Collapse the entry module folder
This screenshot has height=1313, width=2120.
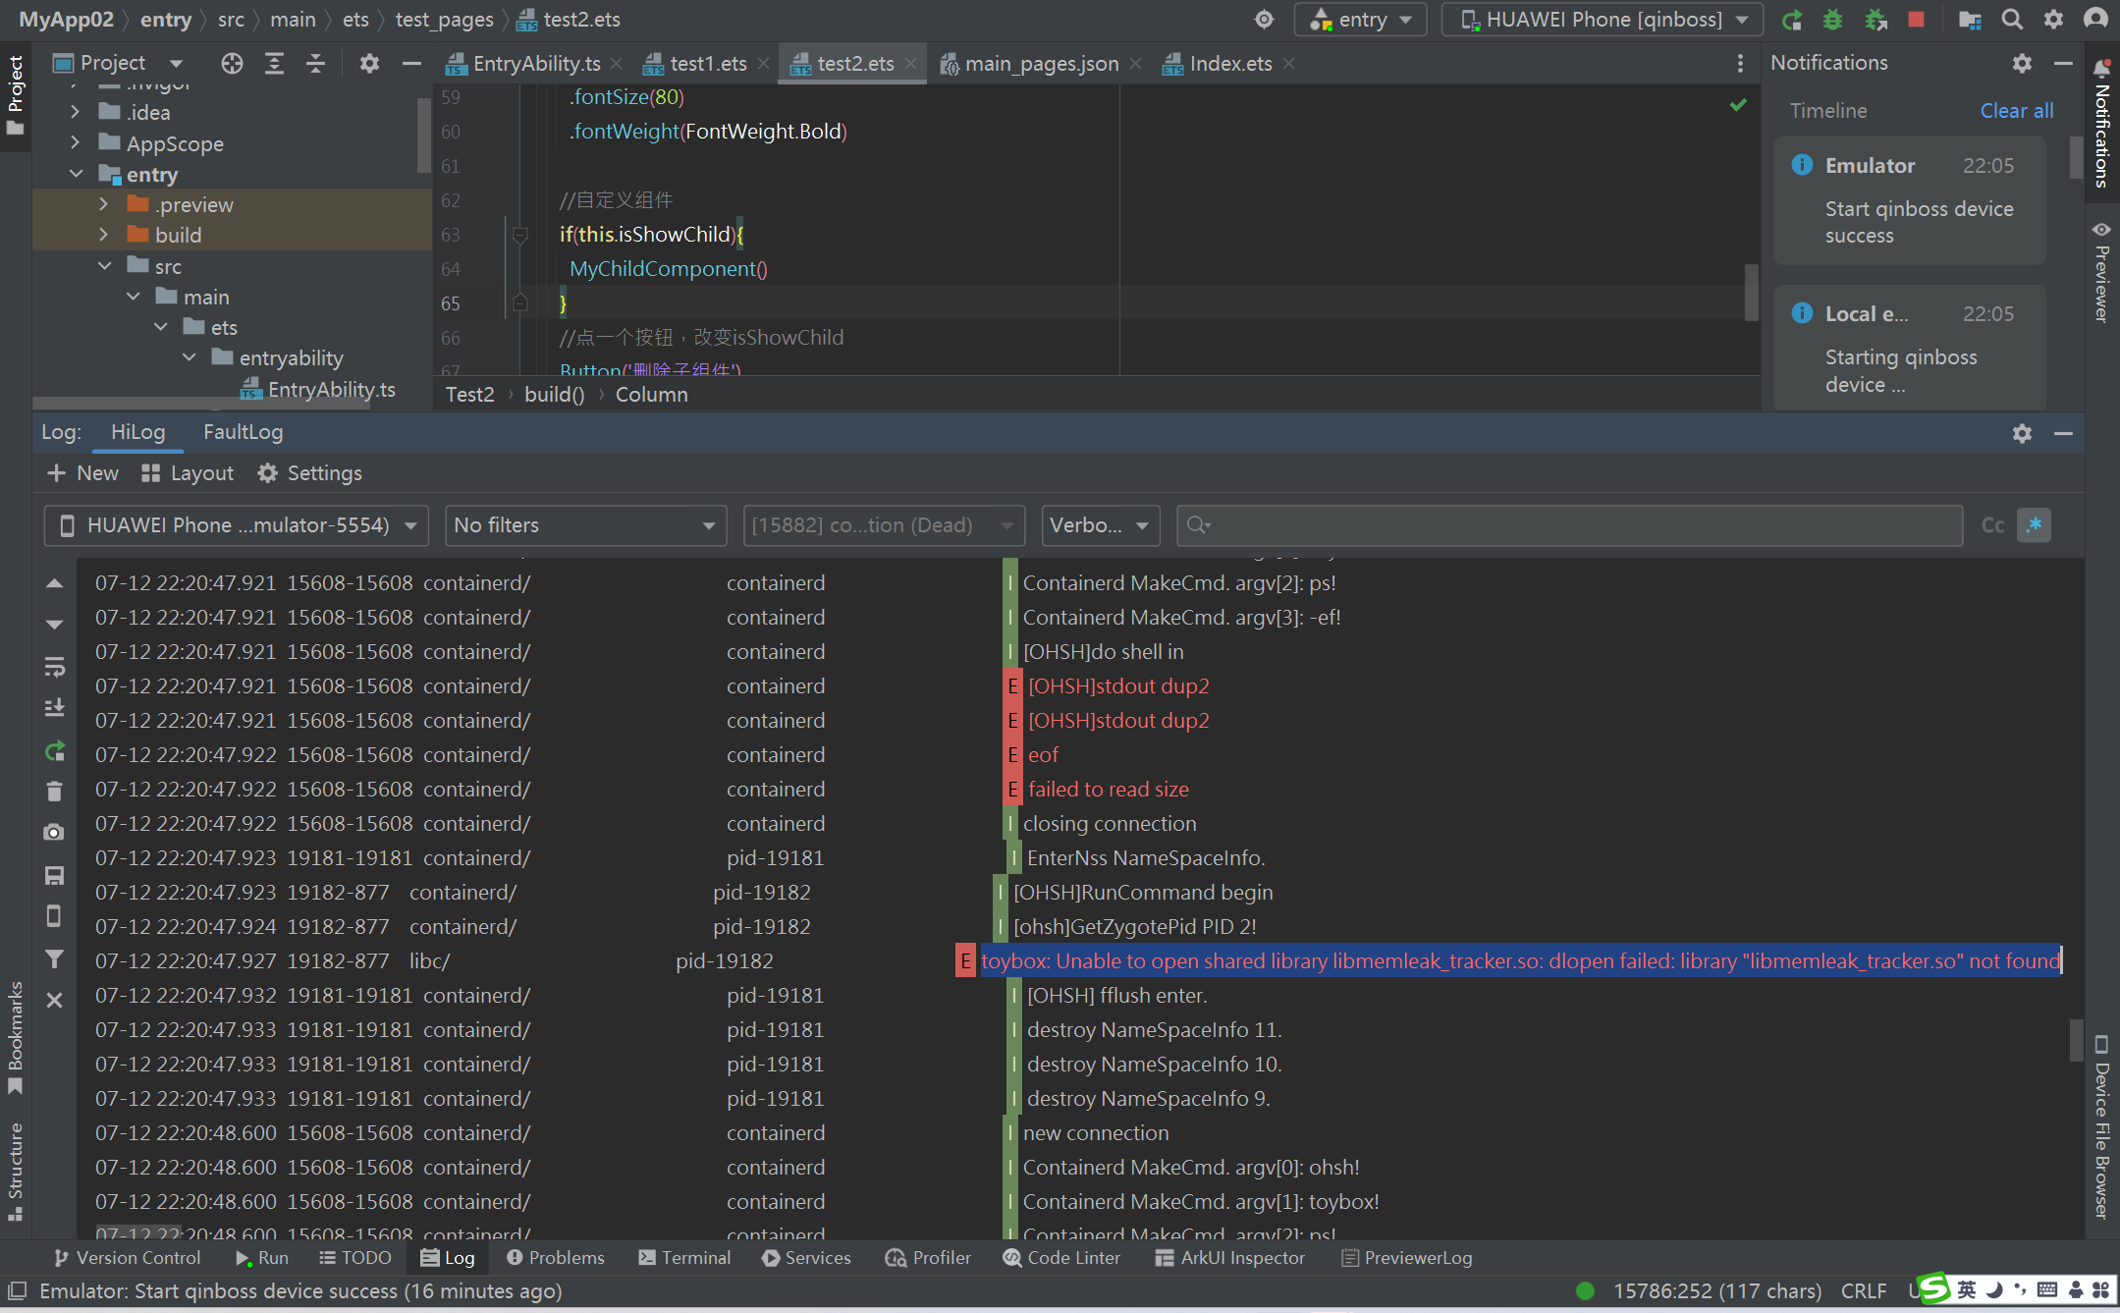click(x=76, y=174)
